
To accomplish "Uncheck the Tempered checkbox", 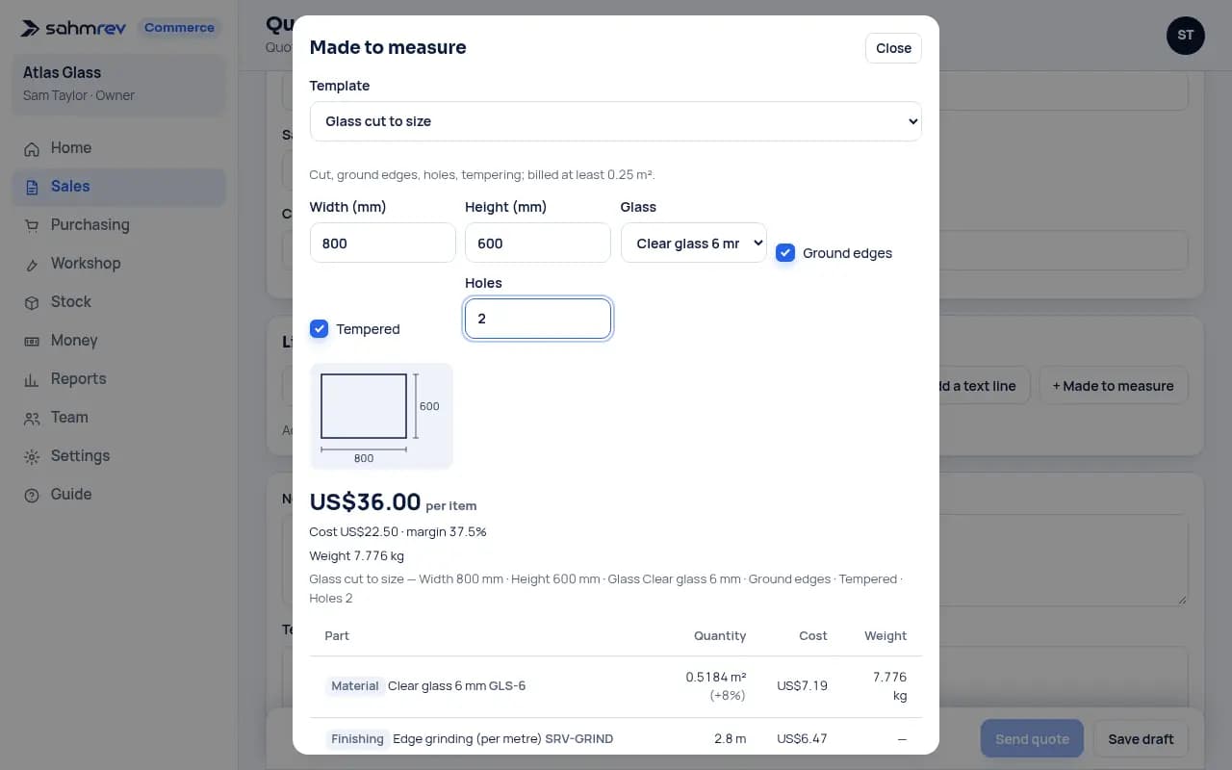I will [319, 328].
